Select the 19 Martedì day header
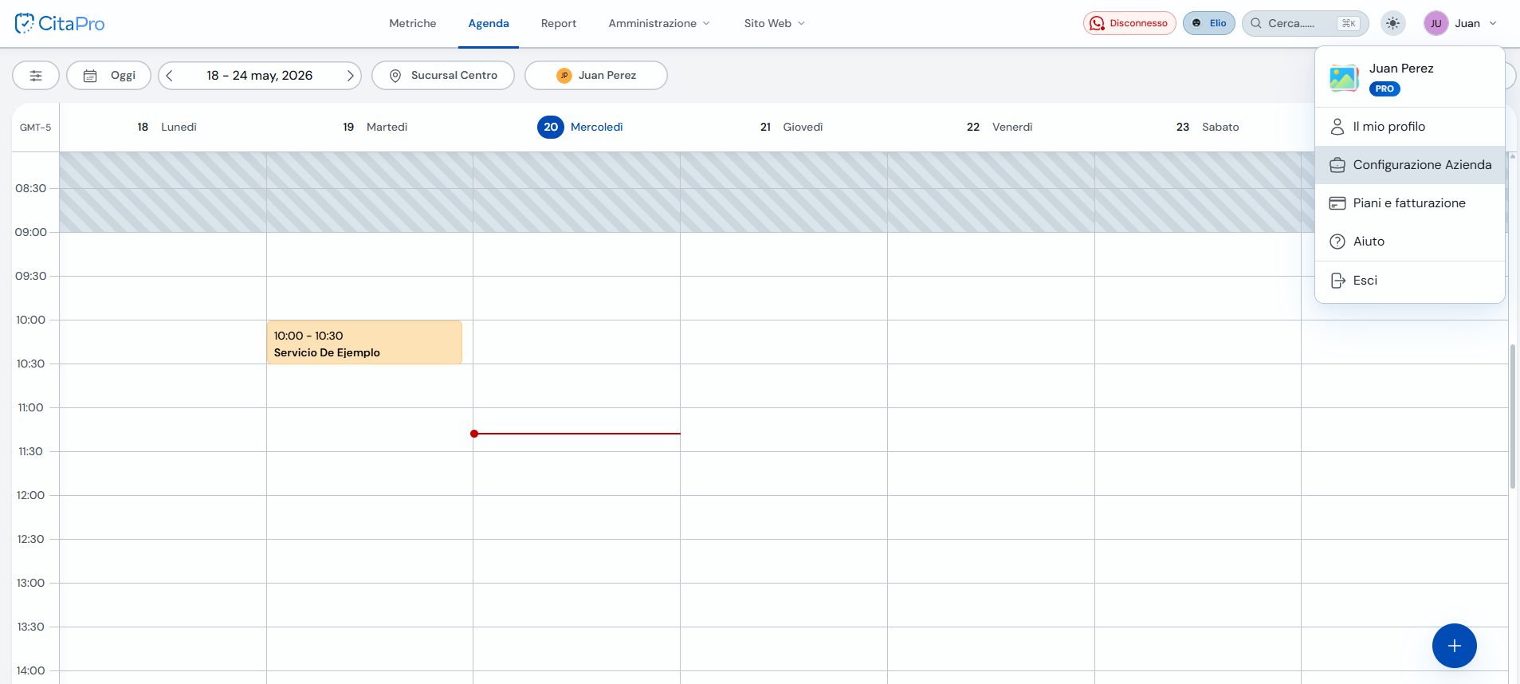Screen dimensions: 1520x684 (x=375, y=127)
